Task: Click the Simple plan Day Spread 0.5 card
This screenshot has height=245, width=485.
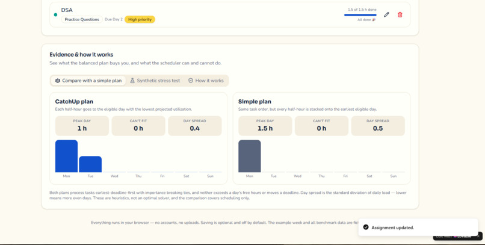Action: click(378, 126)
